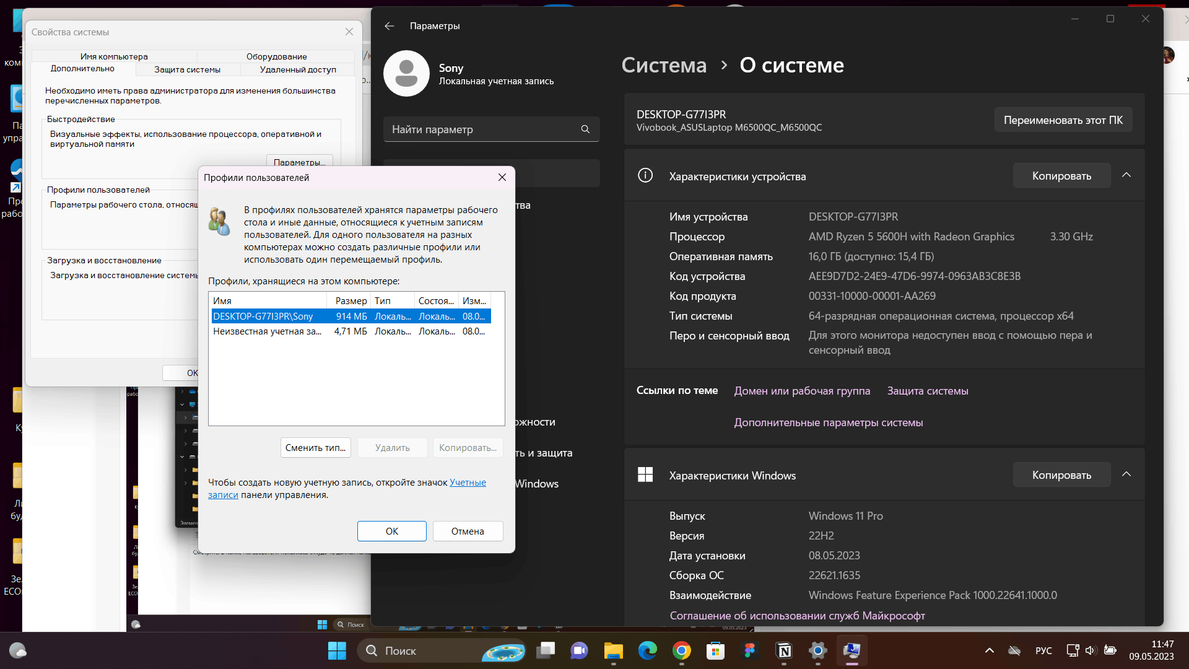Go back in the Settings window

pos(389,26)
